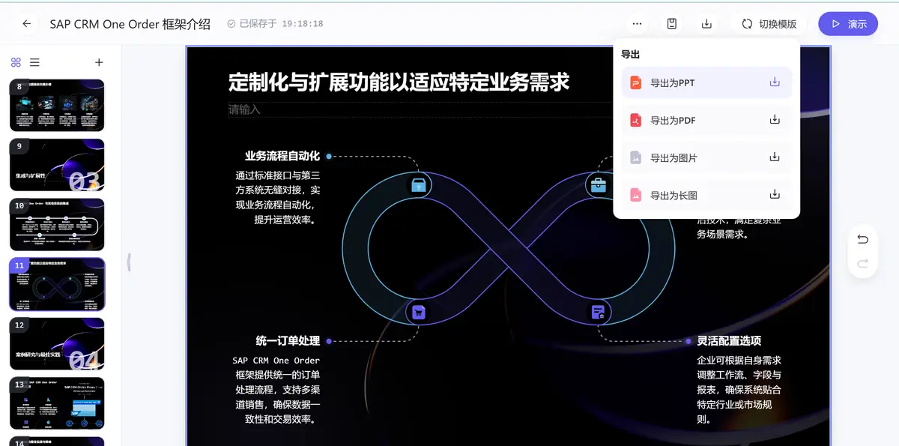
Task: Click the 业务流程自动化 heading
Action: [282, 156]
